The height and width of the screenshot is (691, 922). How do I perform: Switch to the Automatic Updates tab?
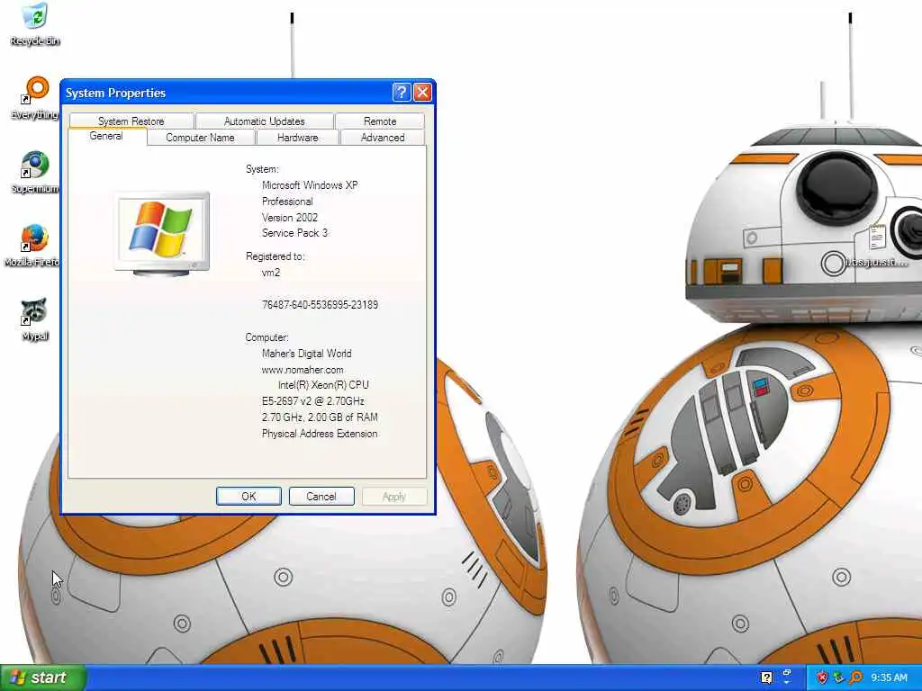point(264,121)
